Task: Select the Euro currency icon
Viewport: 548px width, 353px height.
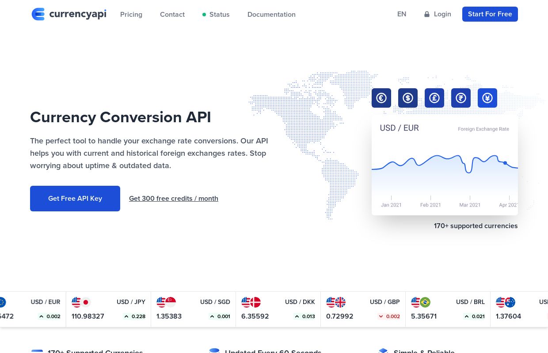Action: (x=381, y=98)
